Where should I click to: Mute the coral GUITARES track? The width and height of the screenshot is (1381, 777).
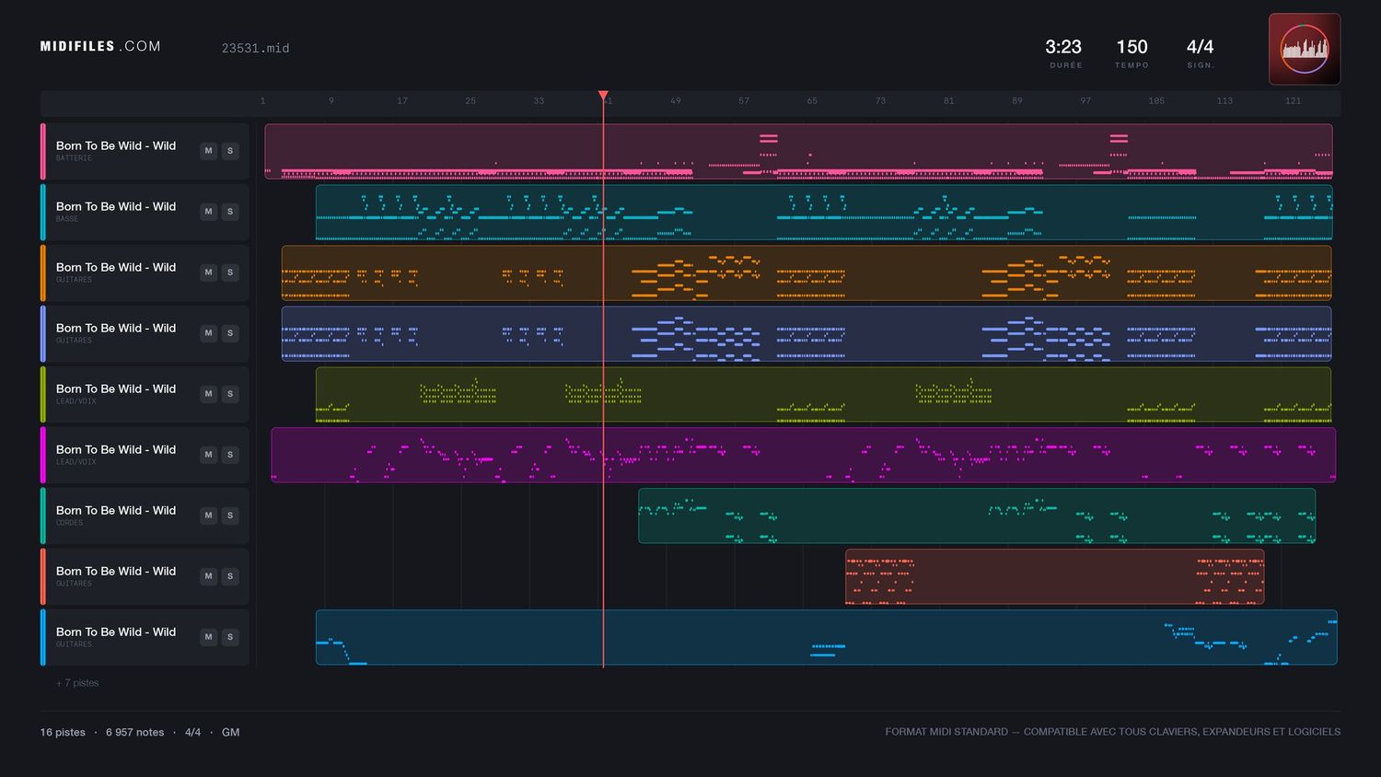point(209,576)
